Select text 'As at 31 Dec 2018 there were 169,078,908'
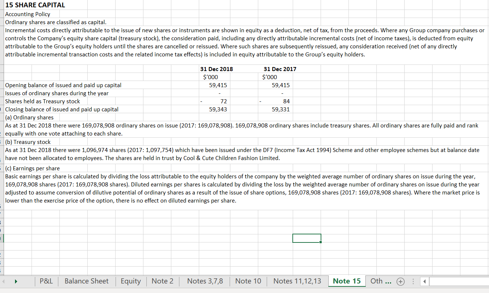Image resolution: width=489 pixels, height=293 pixels. click(242, 129)
